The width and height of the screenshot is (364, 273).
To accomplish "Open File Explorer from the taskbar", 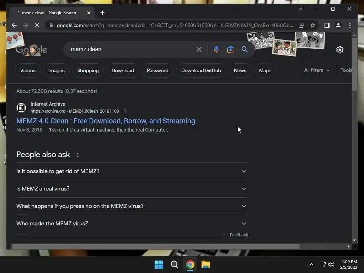I will 206,264.
